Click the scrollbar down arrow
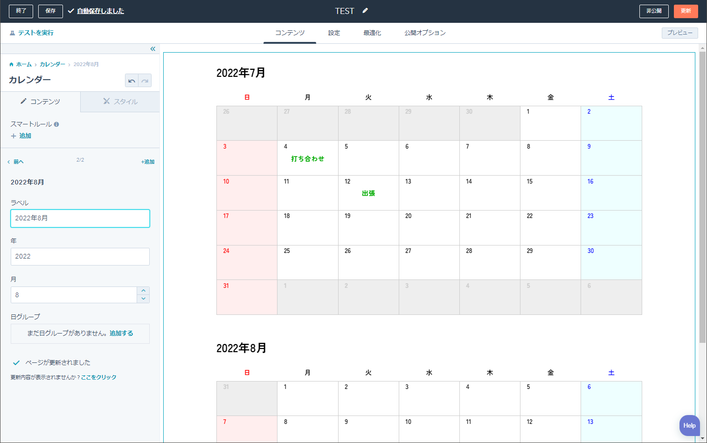 [x=702, y=438]
